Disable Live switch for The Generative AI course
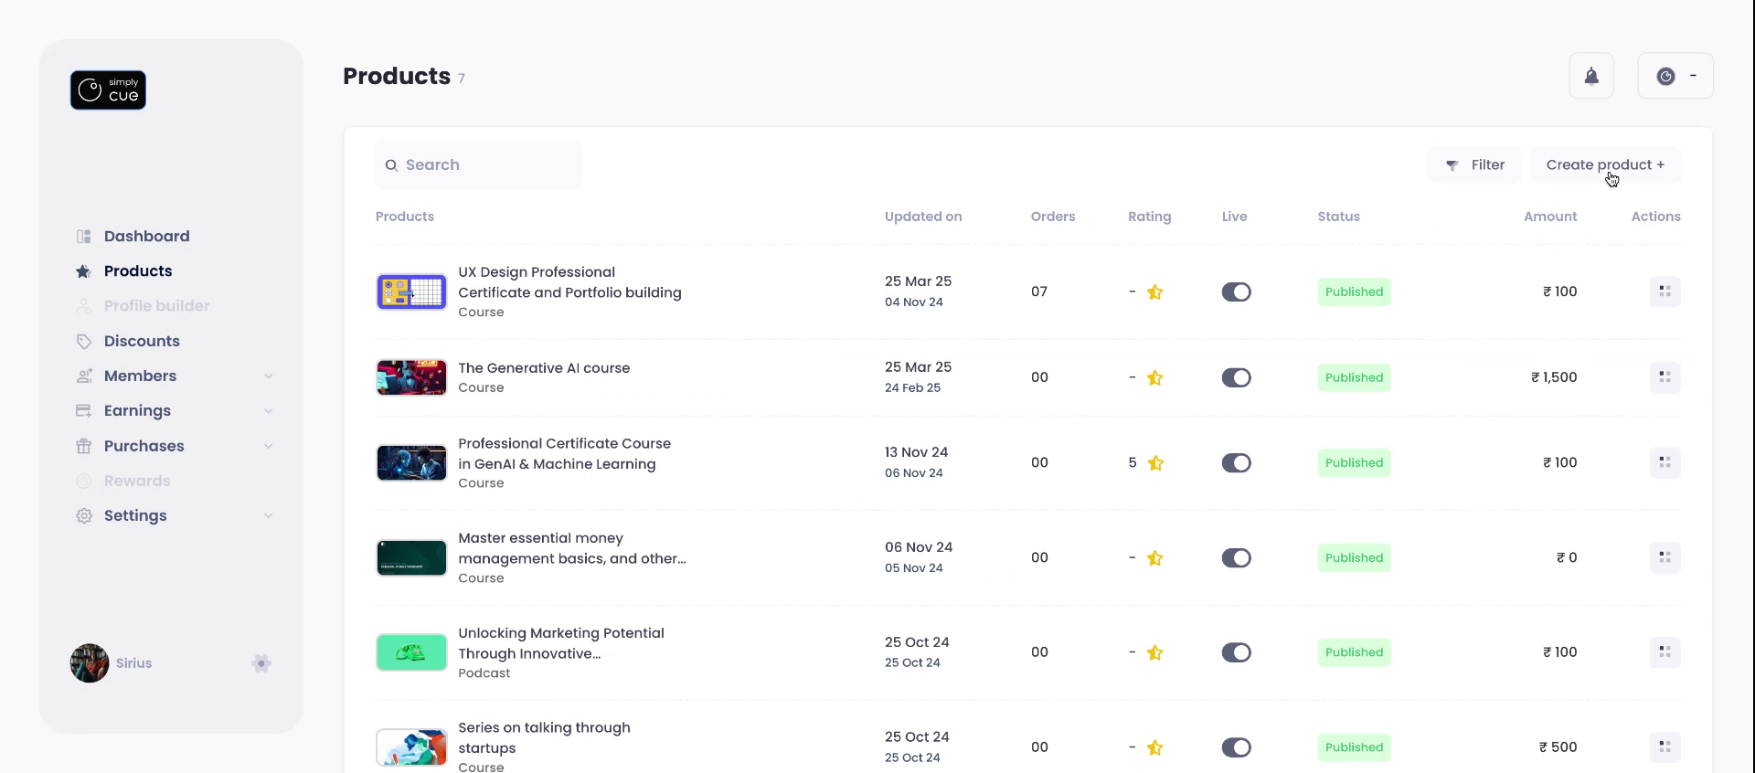Viewport: 1755px width, 773px height. click(1236, 378)
